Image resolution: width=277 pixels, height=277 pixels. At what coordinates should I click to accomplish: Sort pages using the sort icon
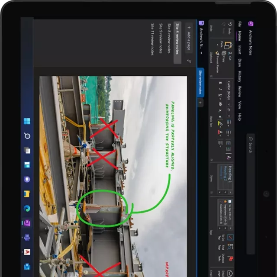pos(189,61)
